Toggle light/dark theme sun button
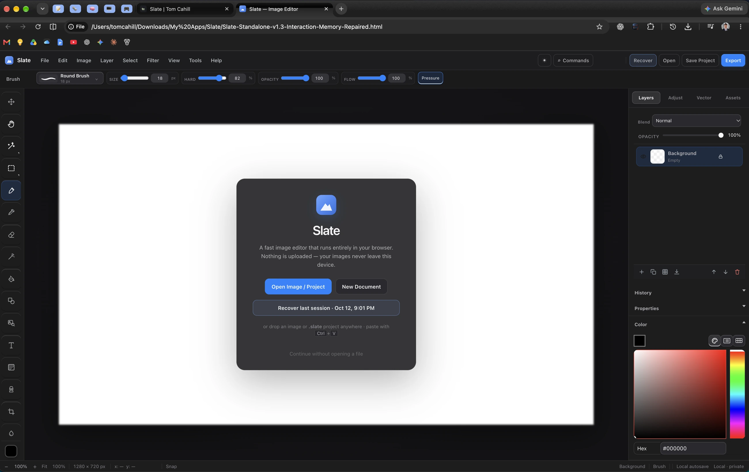749x472 pixels. (x=544, y=60)
